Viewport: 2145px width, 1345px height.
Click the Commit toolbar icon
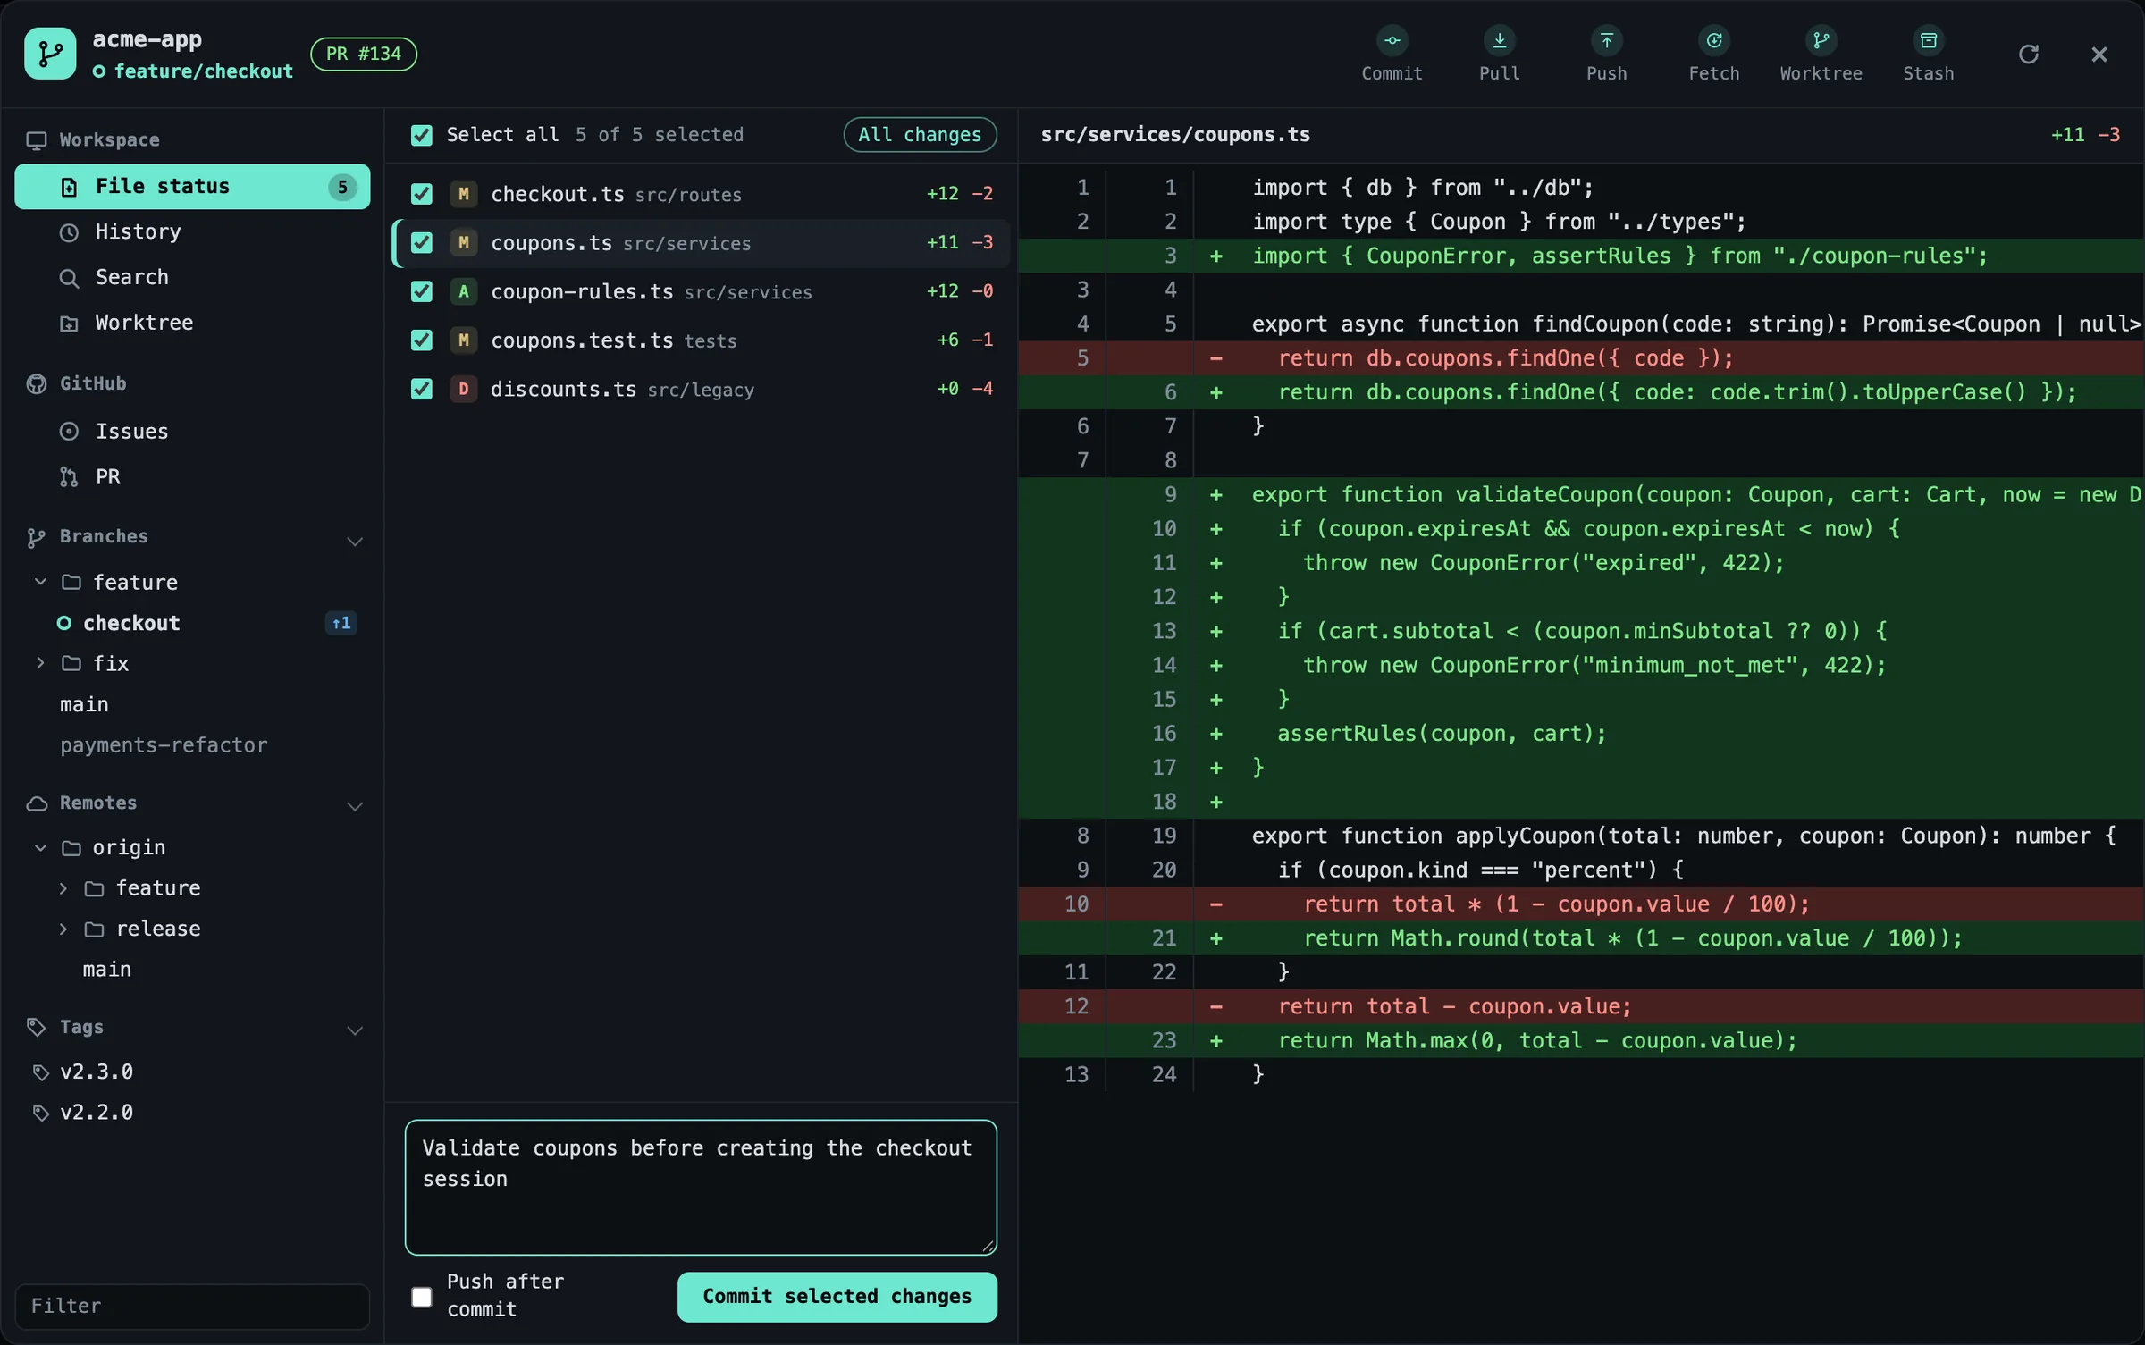coord(1392,41)
